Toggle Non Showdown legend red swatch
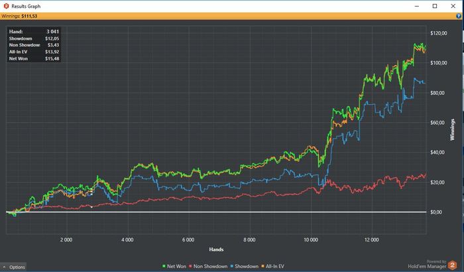The height and width of the screenshot is (272, 464). (x=191, y=267)
